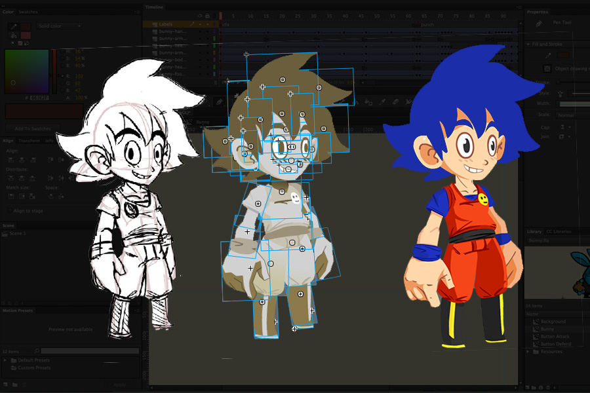Screen dimensions: 590x393
Task: Open the Solid color type dropdown
Action: (59, 26)
